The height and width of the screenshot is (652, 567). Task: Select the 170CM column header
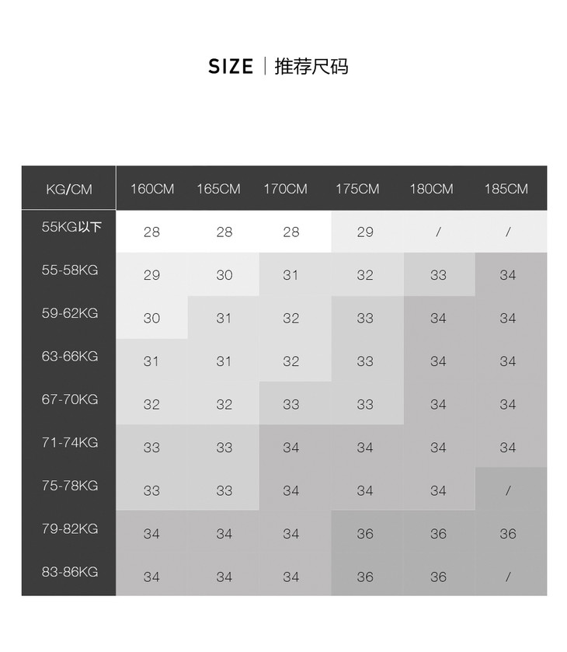coord(285,189)
